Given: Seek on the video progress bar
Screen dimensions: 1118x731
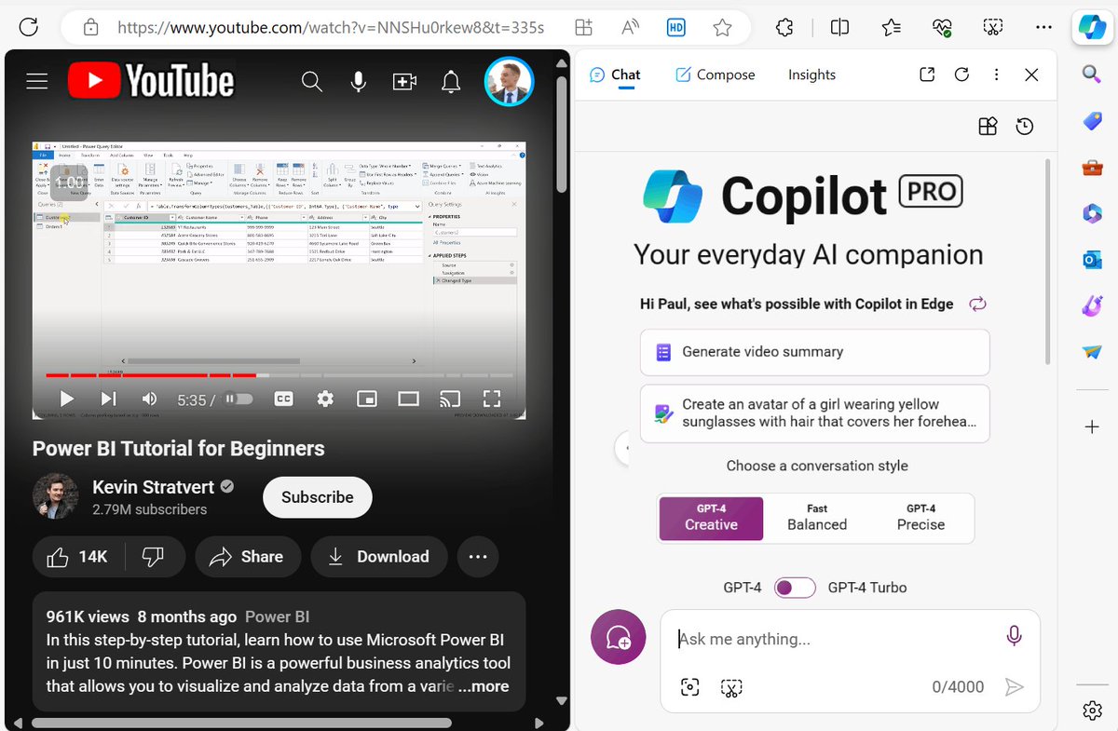Looking at the screenshot, I should [x=279, y=375].
